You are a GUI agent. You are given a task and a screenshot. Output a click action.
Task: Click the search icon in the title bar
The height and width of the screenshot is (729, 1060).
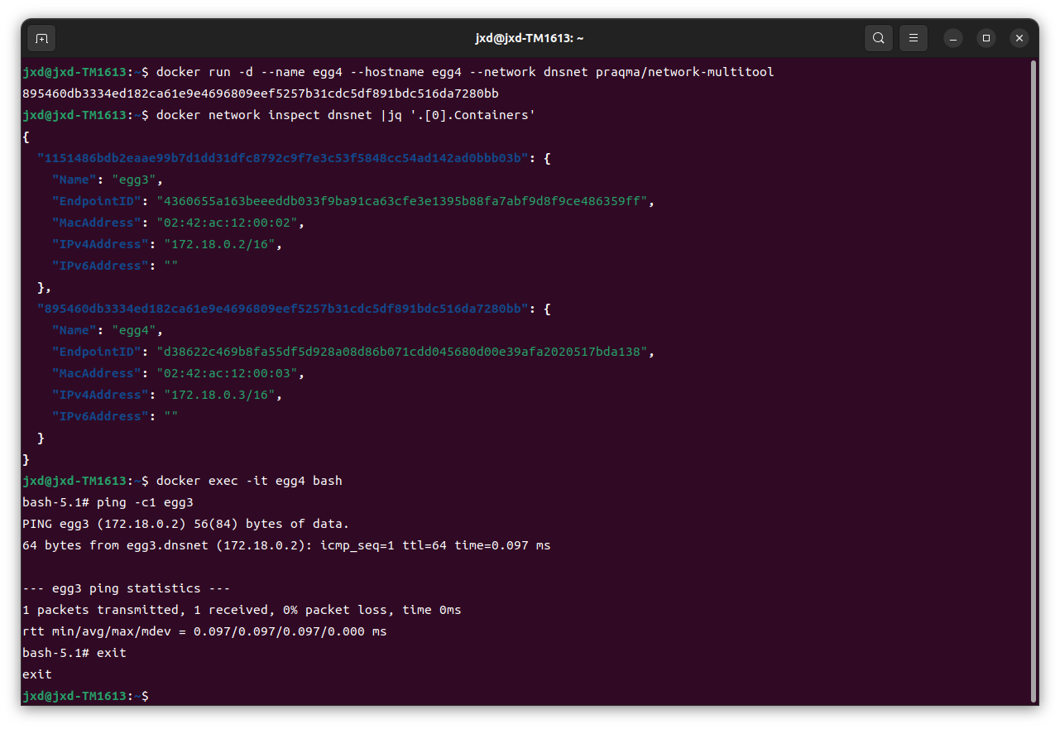pos(878,38)
